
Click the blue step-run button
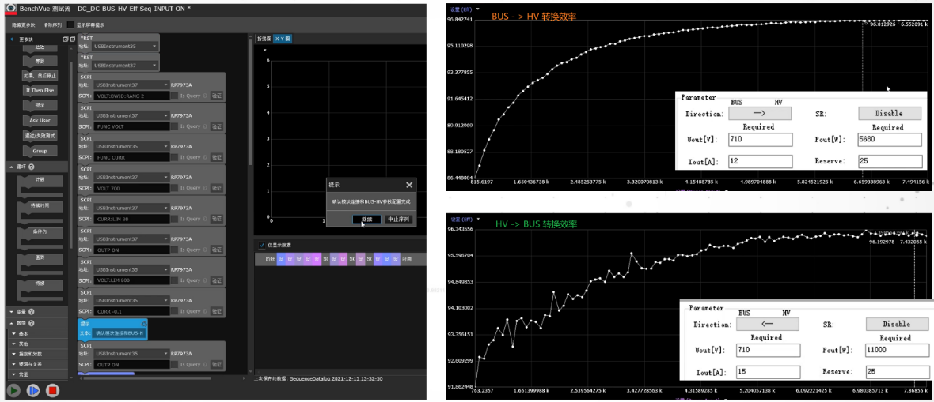33,390
